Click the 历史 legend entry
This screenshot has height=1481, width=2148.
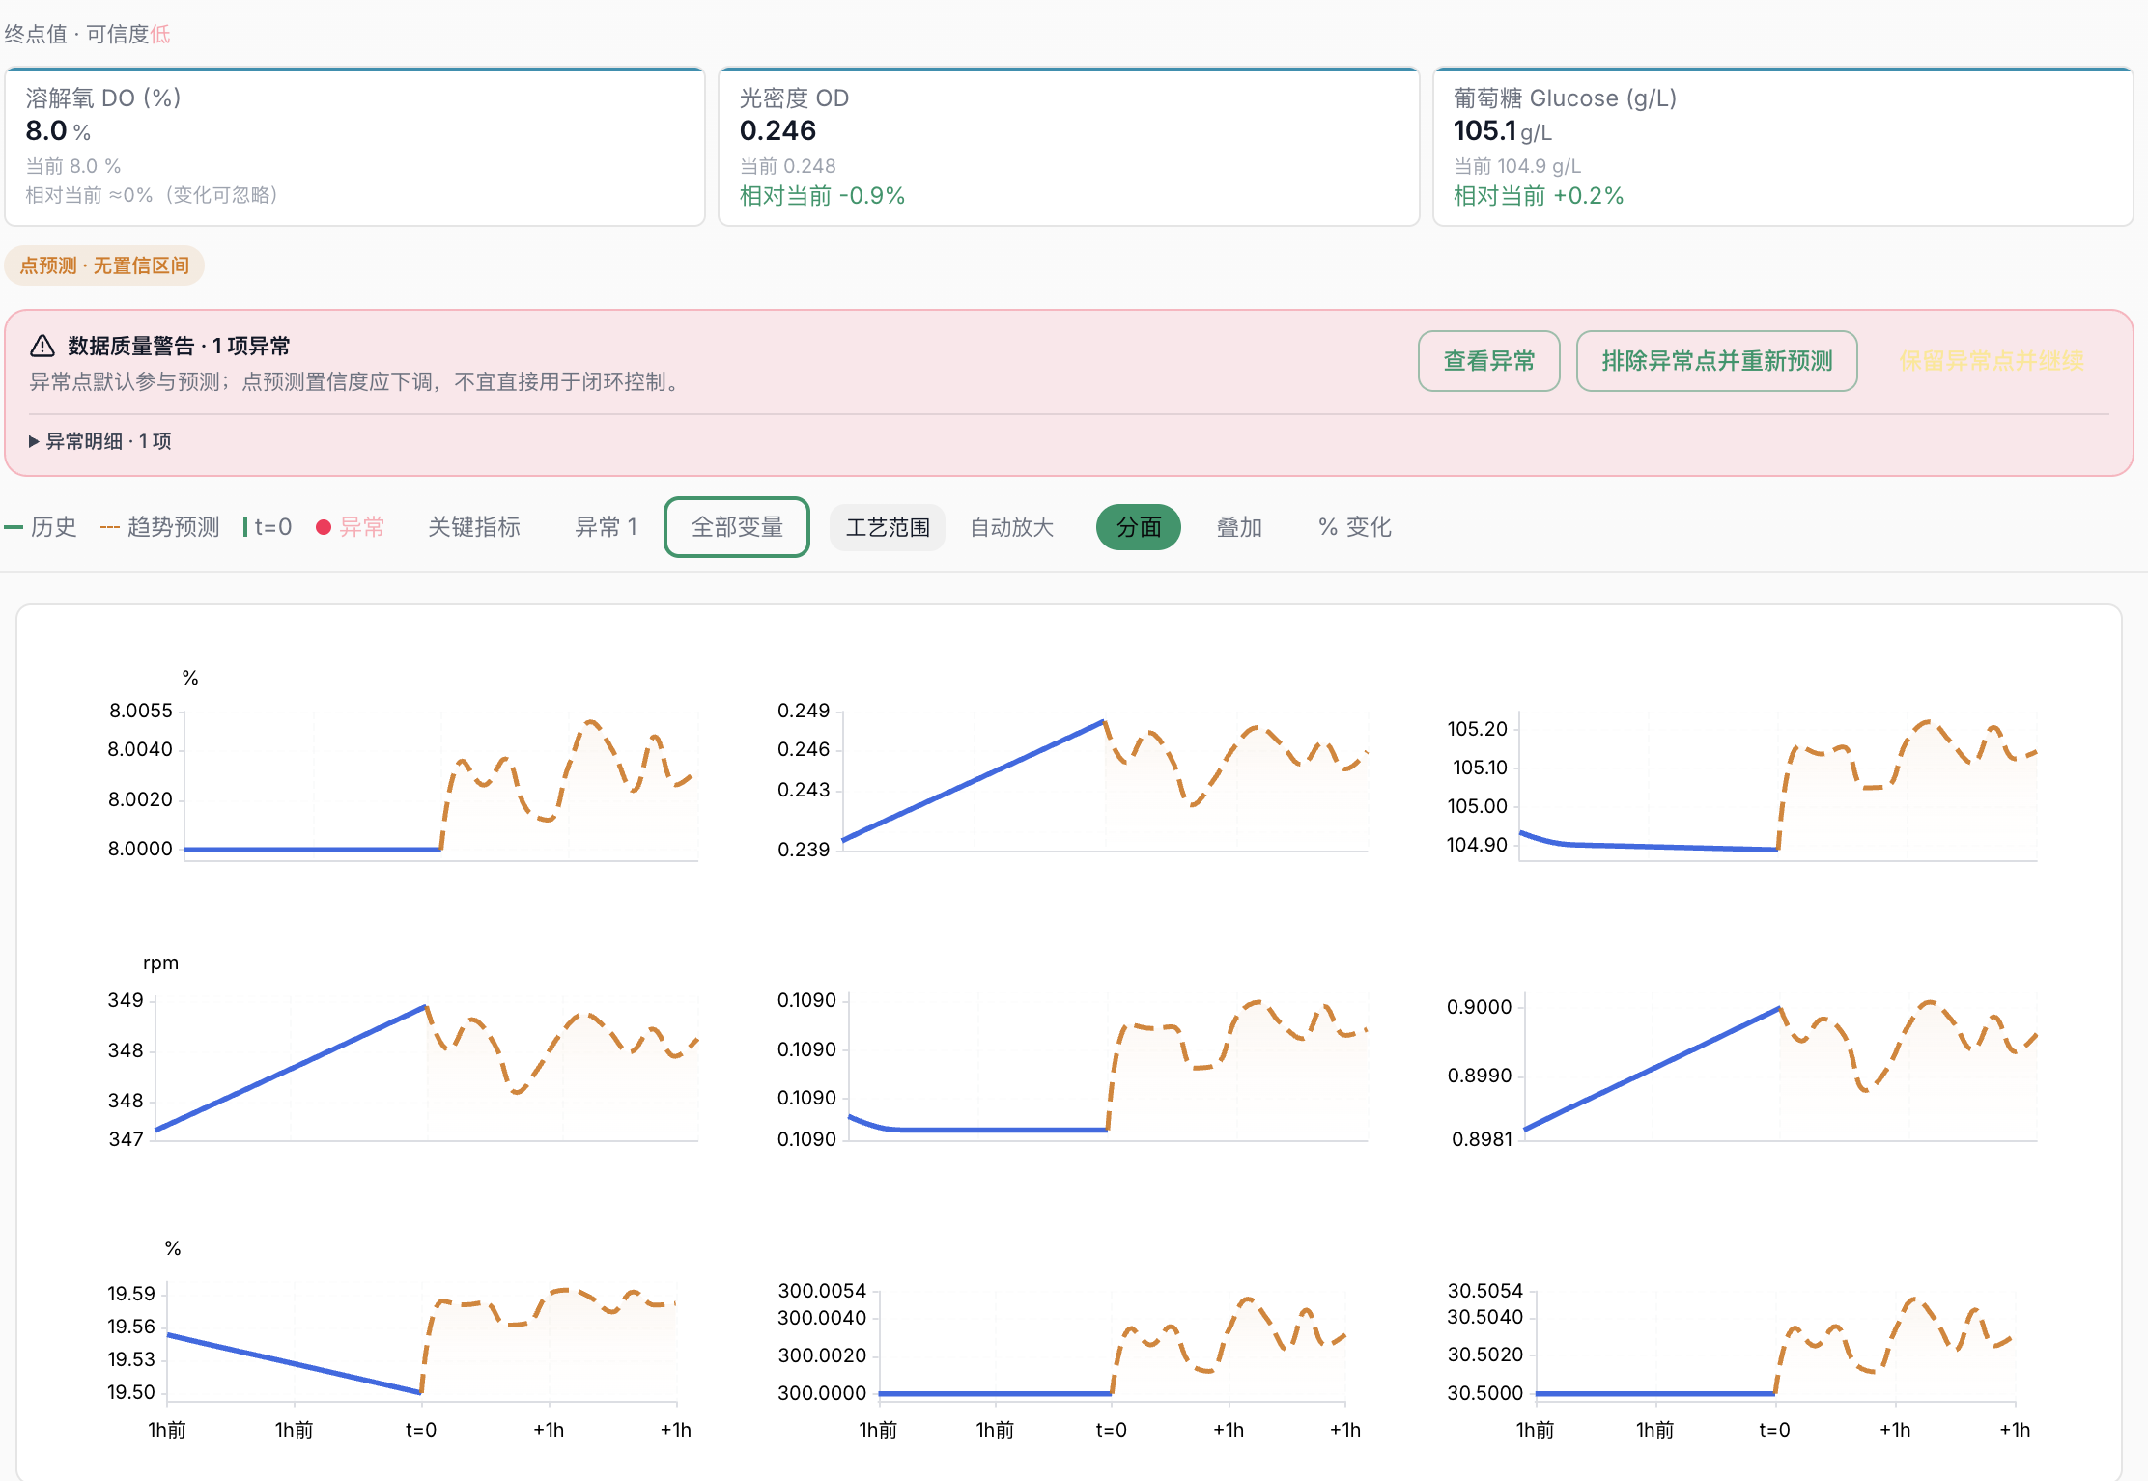[x=41, y=527]
